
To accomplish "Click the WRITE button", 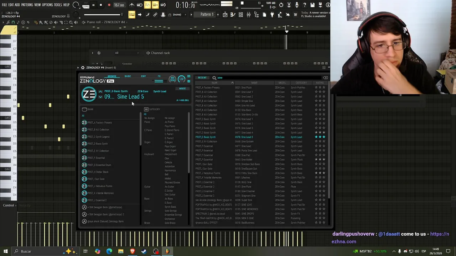I will 182,89.
